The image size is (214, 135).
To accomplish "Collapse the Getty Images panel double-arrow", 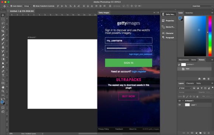I will point(154,13).
